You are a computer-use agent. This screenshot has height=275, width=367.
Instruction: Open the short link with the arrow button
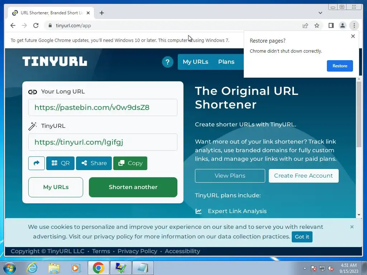[x=37, y=163]
